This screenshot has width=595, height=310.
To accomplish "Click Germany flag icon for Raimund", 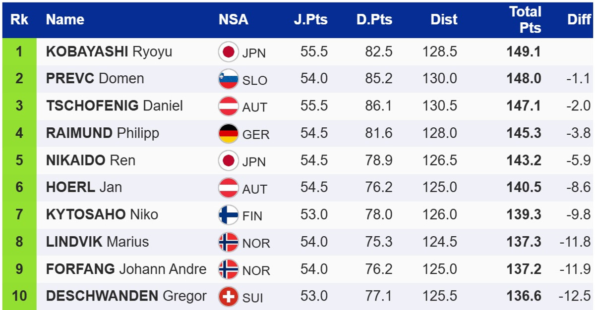I will pos(229,133).
